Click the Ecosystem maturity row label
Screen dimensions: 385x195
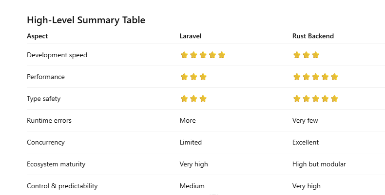(x=56, y=164)
